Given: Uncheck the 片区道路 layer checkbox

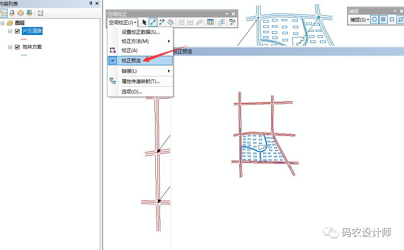Looking at the screenshot, I should coord(17,31).
